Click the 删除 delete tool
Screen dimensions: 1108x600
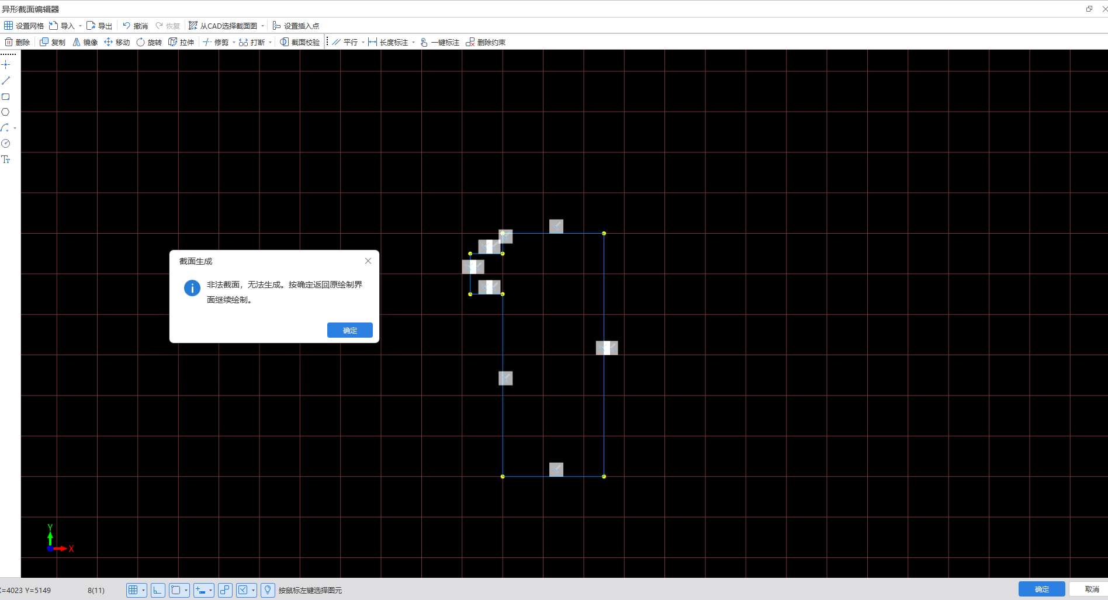pos(18,42)
